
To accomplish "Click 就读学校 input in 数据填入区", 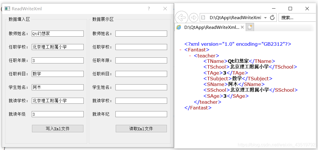I will (58, 101).
